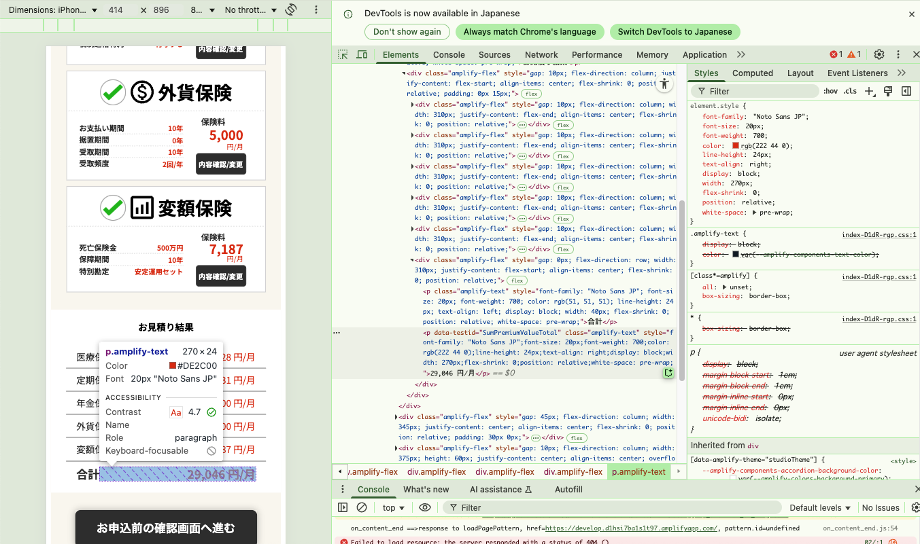Click お申込前の確認画面へ進む button
Image resolution: width=920 pixels, height=544 pixels.
coord(166,528)
